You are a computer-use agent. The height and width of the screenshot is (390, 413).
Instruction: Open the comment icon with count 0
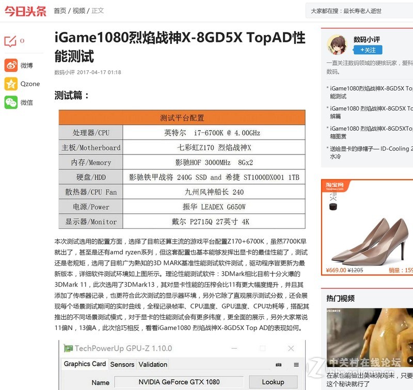(x=10, y=41)
